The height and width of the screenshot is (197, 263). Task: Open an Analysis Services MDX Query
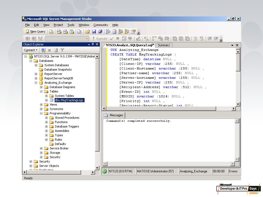59,31
